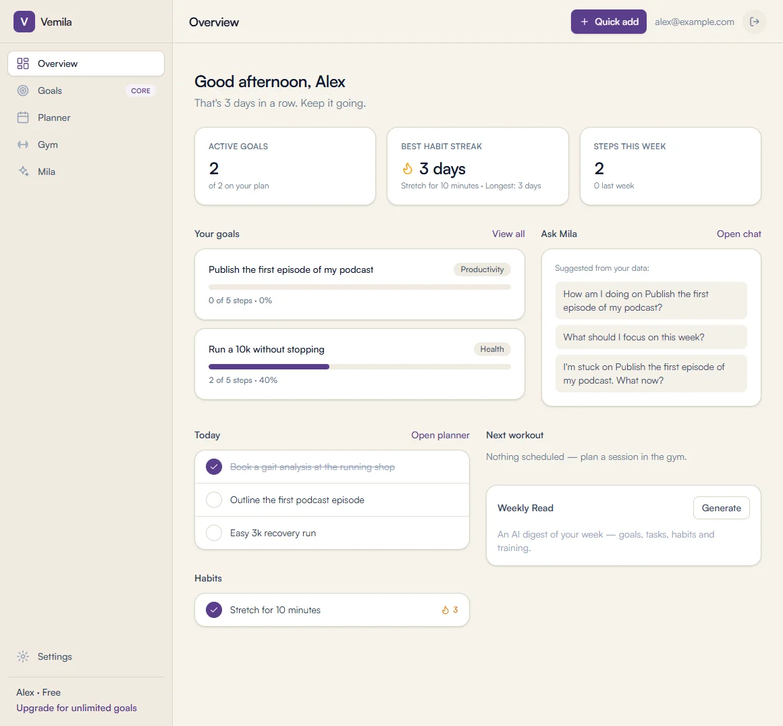Image resolution: width=783 pixels, height=726 pixels.
Task: Click Open planner link
Action: pos(440,435)
